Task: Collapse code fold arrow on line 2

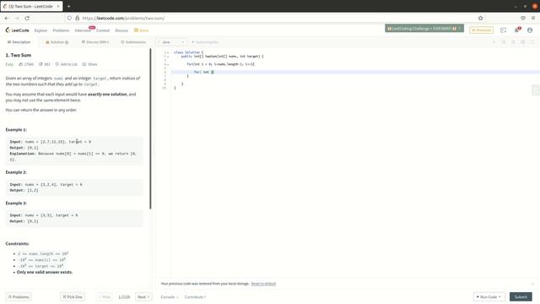Action: 168,57
